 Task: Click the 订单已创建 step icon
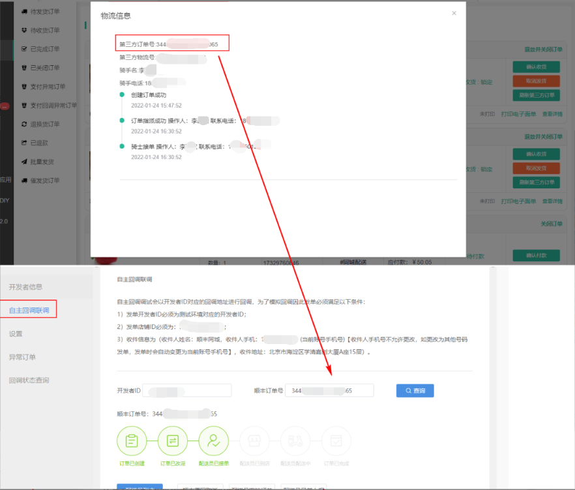[x=132, y=441]
